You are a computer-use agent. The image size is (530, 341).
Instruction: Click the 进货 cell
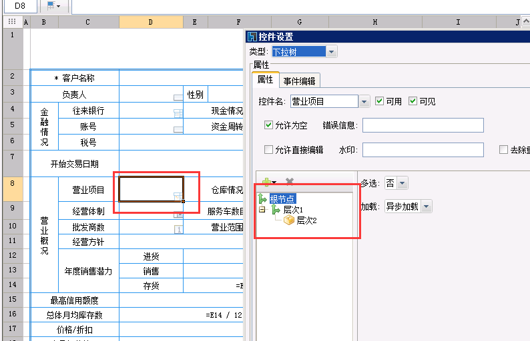click(x=151, y=256)
